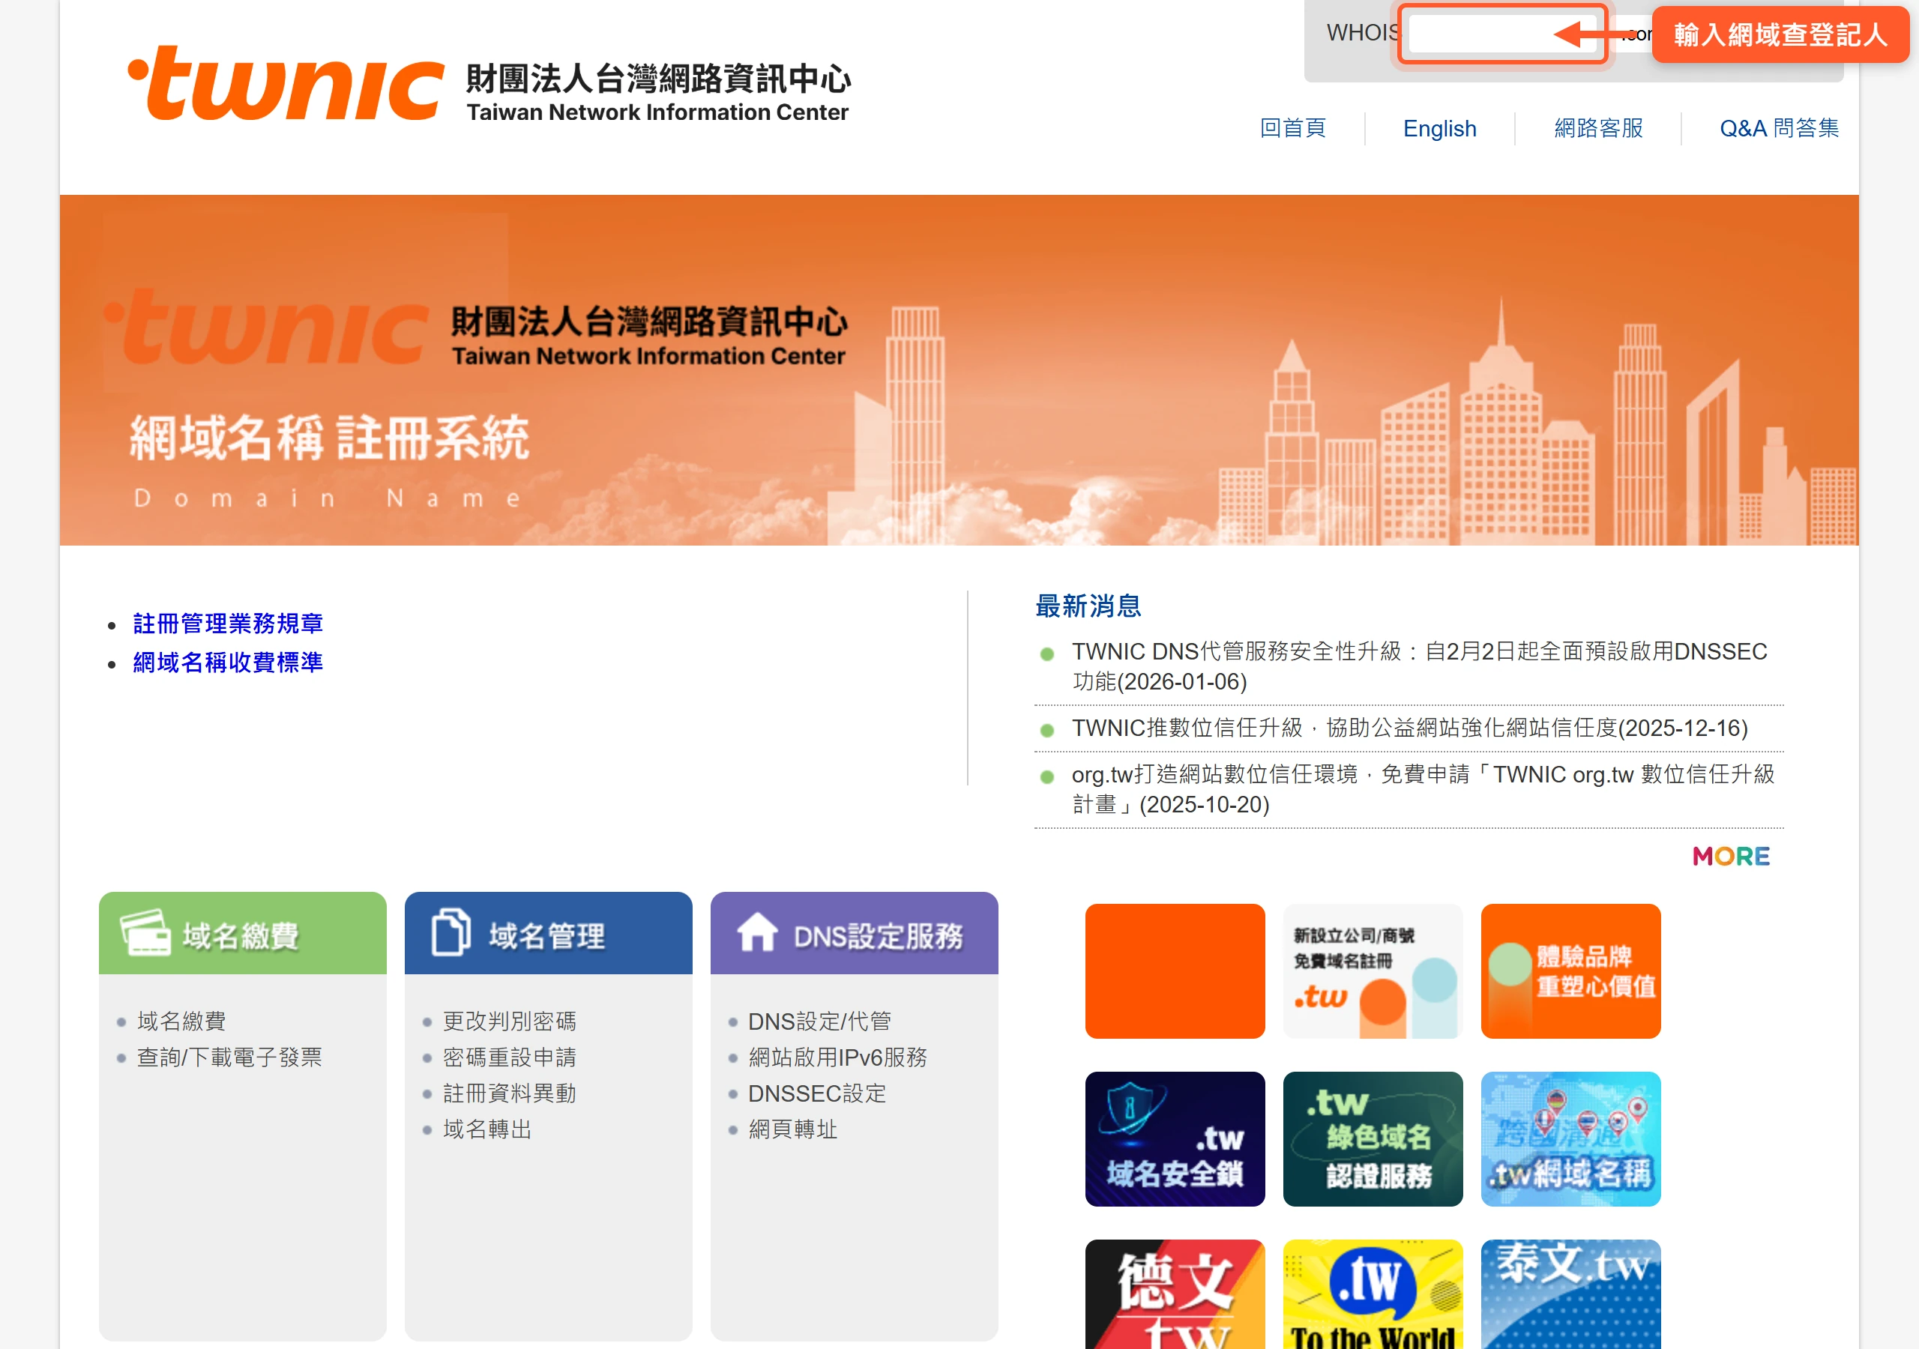Click the 網域名稱註冊系統 hero banner
This screenshot has height=1349, width=1919.
[x=959, y=370]
